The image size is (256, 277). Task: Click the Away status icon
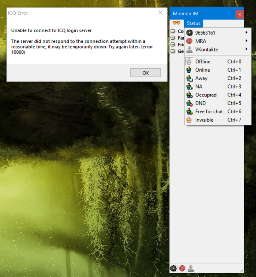coord(189,78)
